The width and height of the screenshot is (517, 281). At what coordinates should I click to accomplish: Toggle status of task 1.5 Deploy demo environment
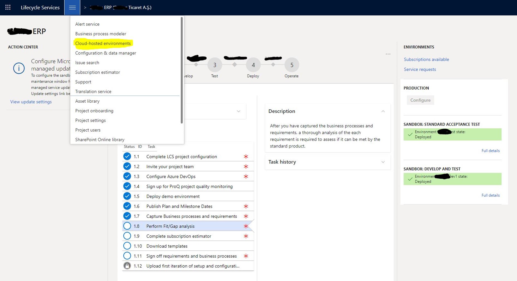pyautogui.click(x=127, y=196)
